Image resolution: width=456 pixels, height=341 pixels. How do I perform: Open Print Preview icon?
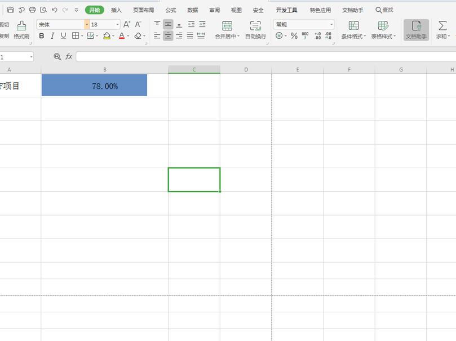tap(43, 10)
